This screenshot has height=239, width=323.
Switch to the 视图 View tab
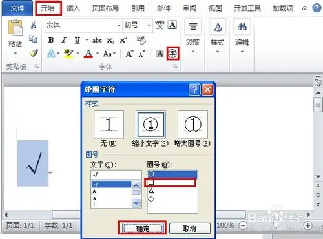tap(215, 8)
